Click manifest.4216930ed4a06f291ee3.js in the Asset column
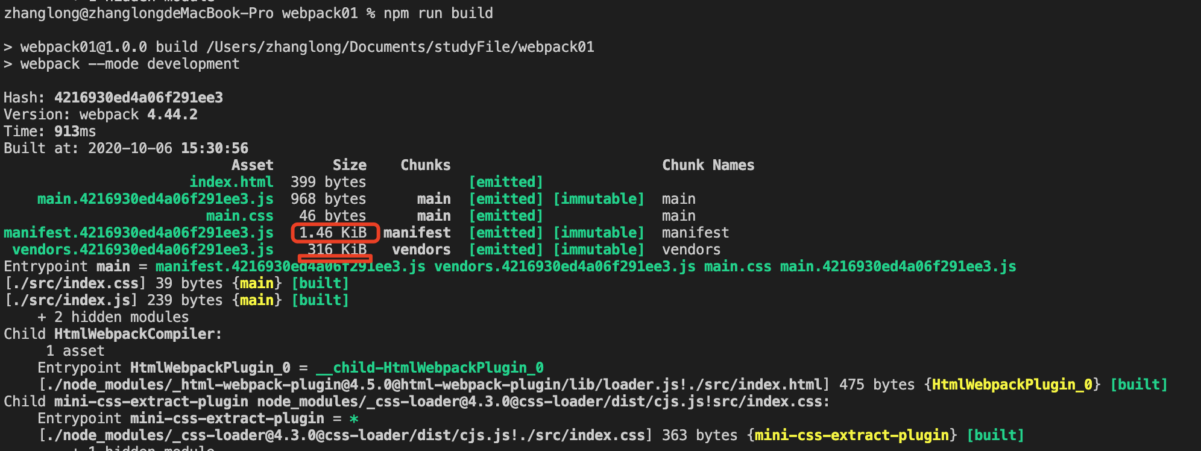 tap(139, 233)
